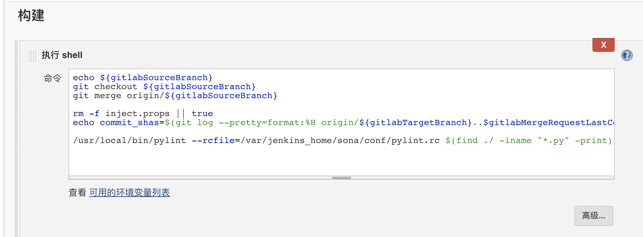Click the 查看 text before the link
The width and height of the screenshot is (643, 237).
[x=77, y=192]
